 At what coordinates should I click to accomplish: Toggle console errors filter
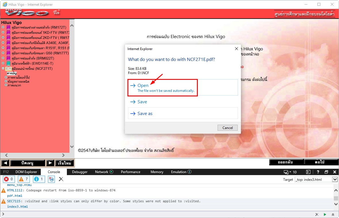(x=9, y=179)
